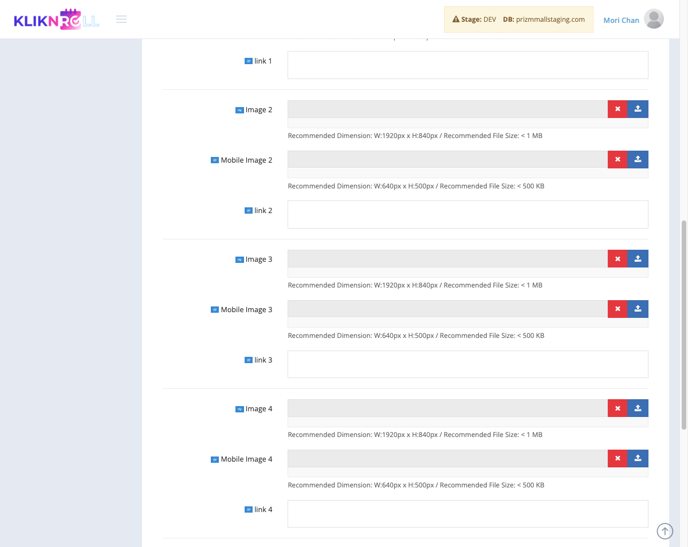Focus the link 2 text field
This screenshot has height=547, width=688.
pos(468,214)
